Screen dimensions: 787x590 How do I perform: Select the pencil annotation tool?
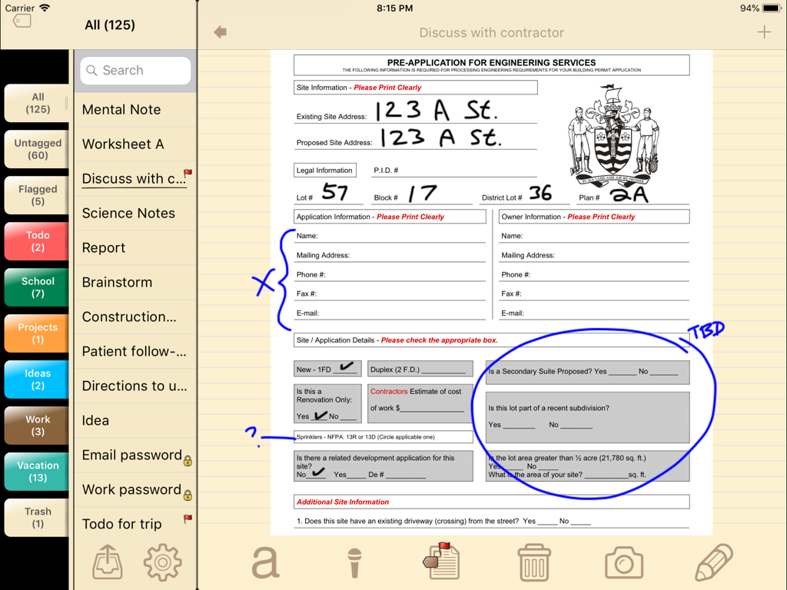click(713, 562)
